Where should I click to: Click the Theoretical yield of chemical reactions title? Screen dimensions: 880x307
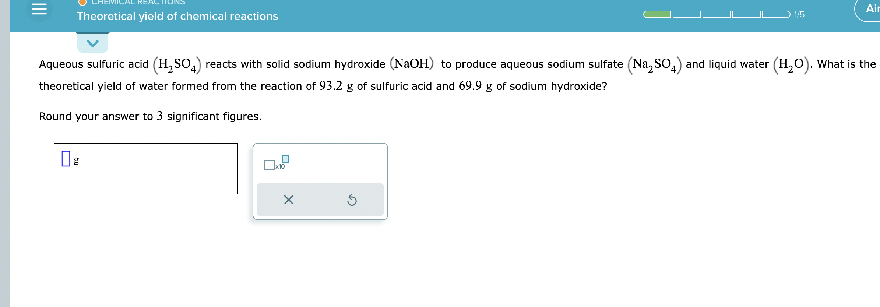[177, 16]
